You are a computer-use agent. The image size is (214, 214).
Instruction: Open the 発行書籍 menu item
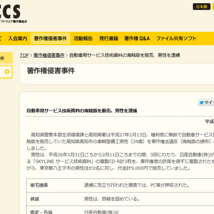point(109,38)
